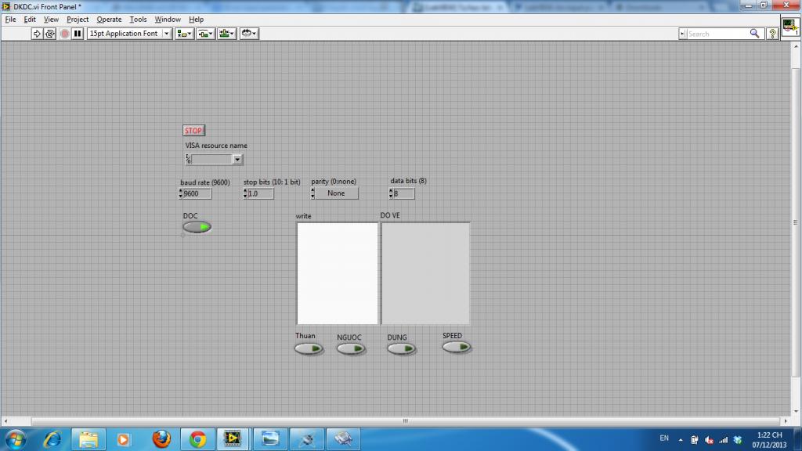802x451 pixels.
Task: Click the vertical scrollbar down arrow
Action: pos(796,411)
